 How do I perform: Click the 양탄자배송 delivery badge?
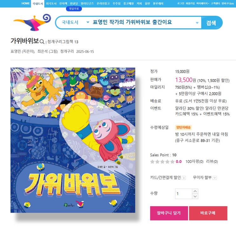coord(183,127)
